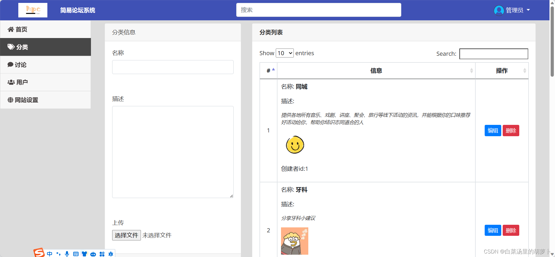Open the Sogou skin shirt icon
The image size is (555, 257).
[84, 254]
